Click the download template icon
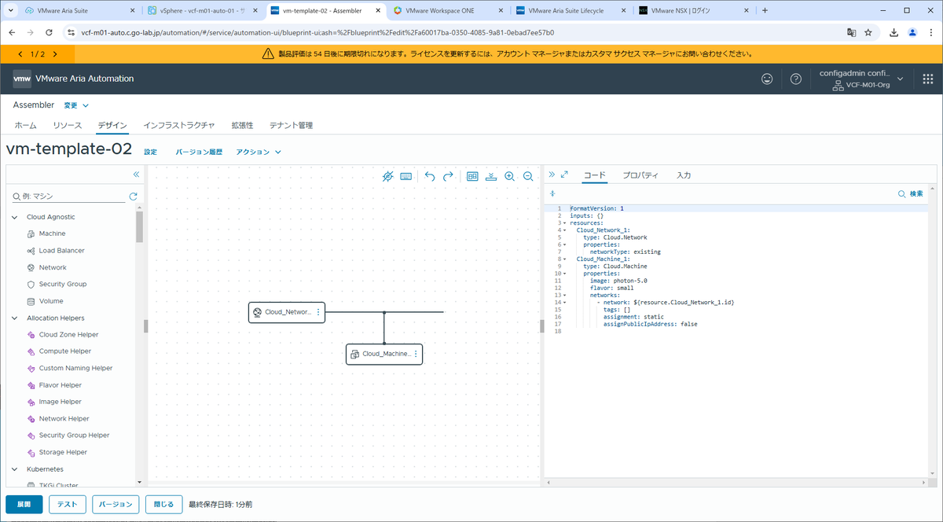The width and height of the screenshot is (943, 522). 491,177
